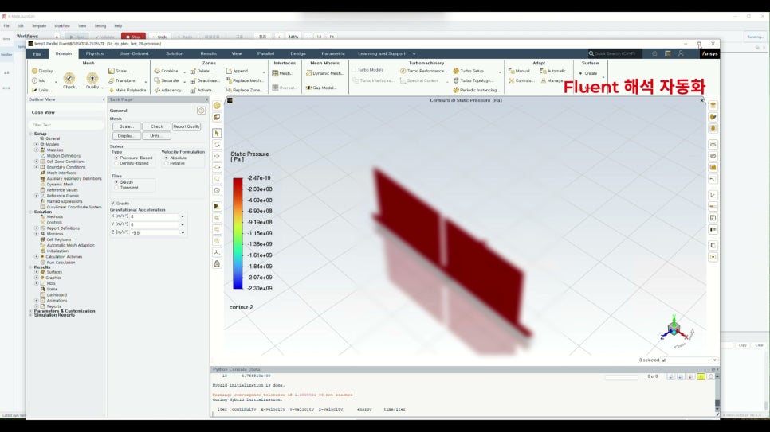Expand the Materials tree node
Viewport: 770px width, 432px height.
pyautogui.click(x=37, y=150)
